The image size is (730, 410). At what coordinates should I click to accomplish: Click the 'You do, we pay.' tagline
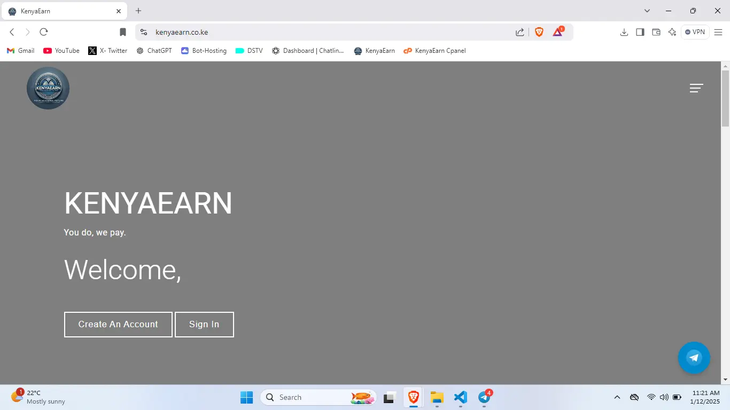(95, 233)
